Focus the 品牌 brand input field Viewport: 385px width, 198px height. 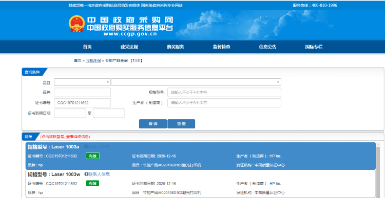pyautogui.click(x=82, y=93)
